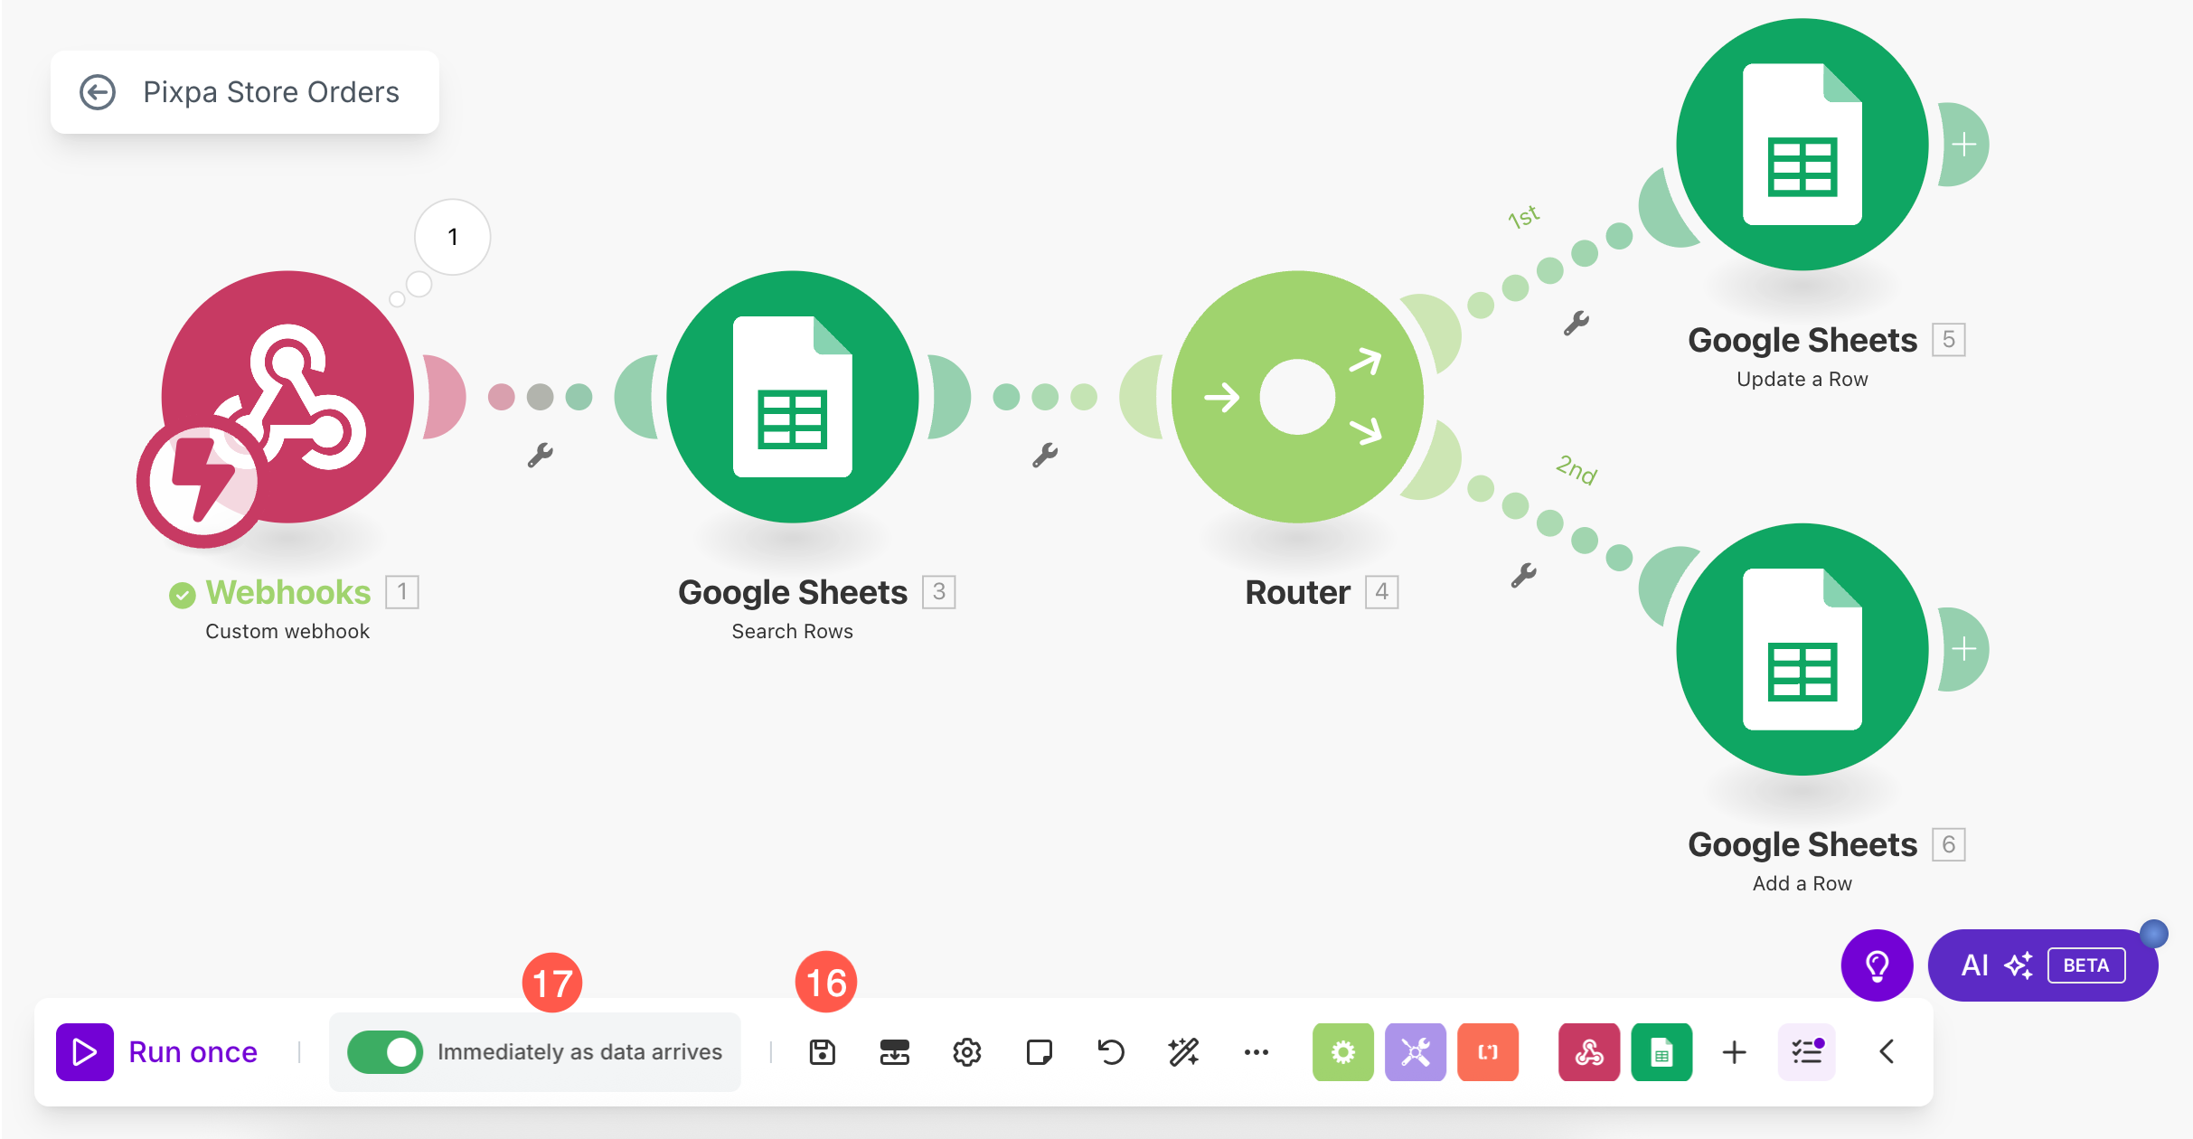Image resolution: width=2193 pixels, height=1139 pixels.
Task: Click the Run once button
Action: 158,1052
